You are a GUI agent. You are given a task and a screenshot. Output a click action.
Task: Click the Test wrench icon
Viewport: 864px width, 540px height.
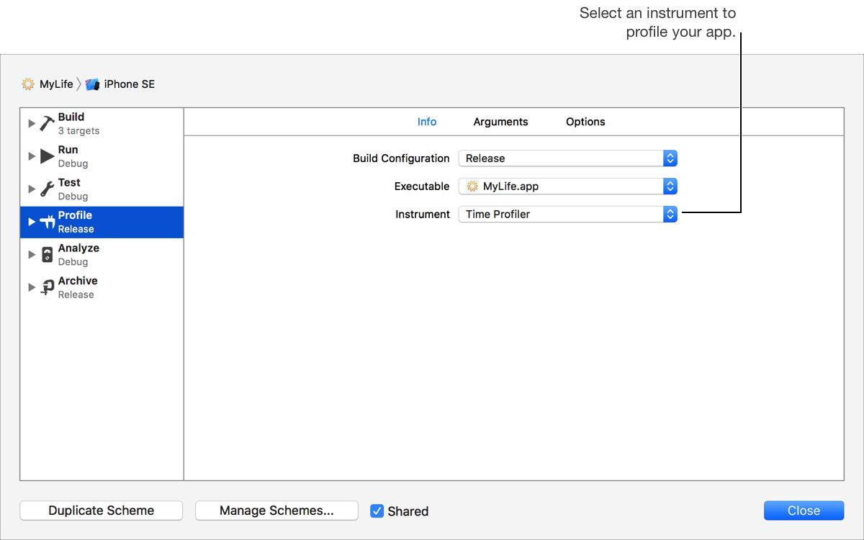pyautogui.click(x=48, y=189)
